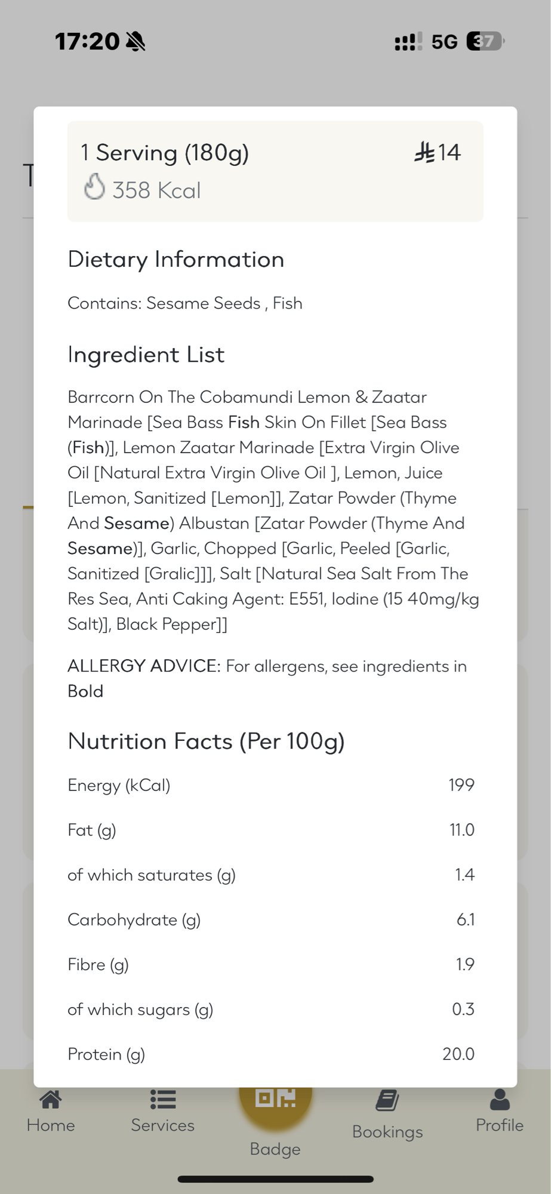Tap the cellular signal bars icon

408,42
